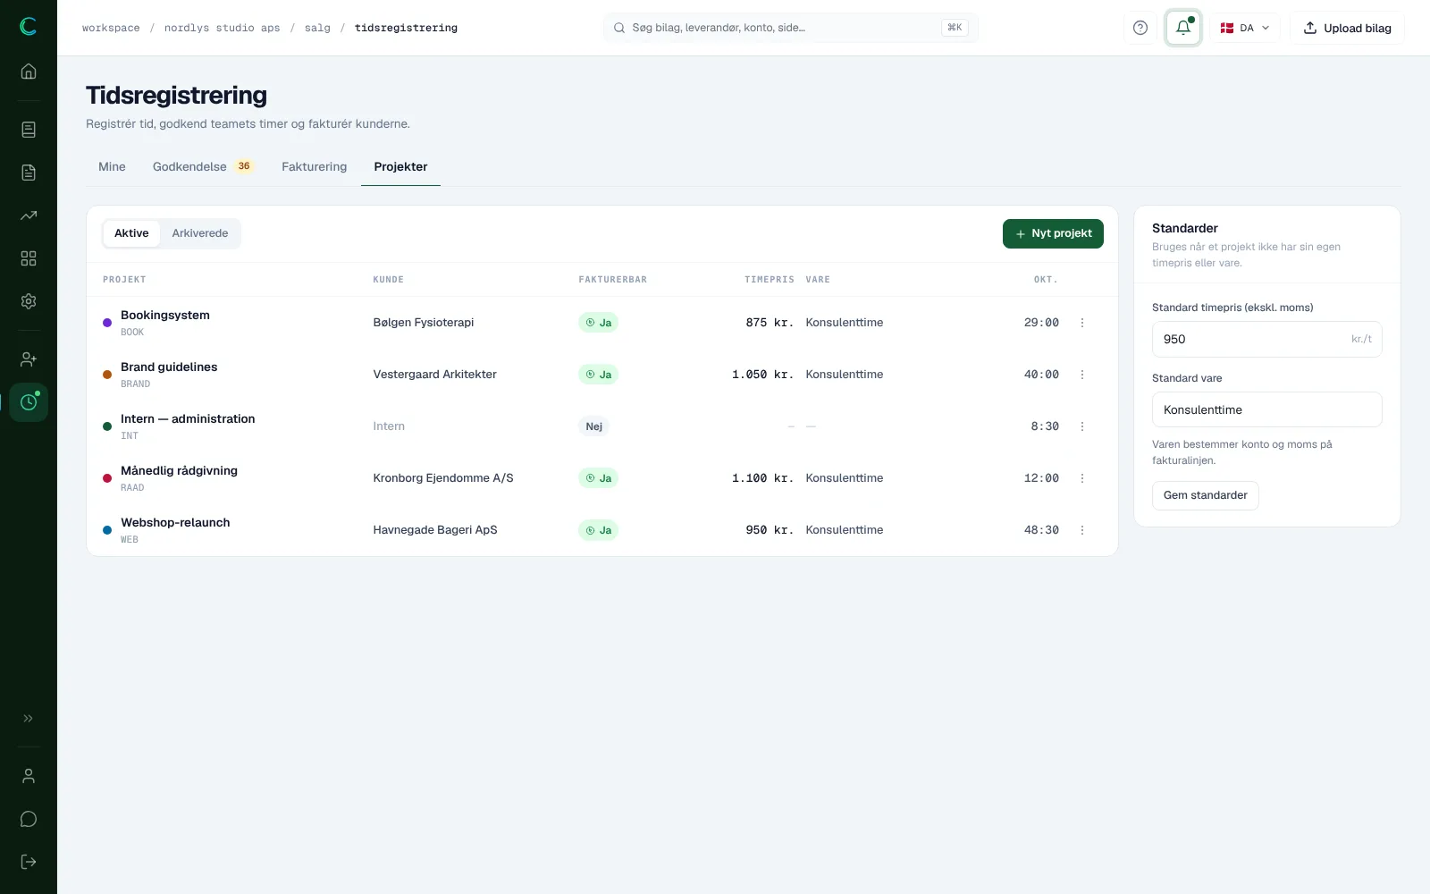1430x894 pixels.
Task: Toggle to Aktive projects view
Action: pyautogui.click(x=131, y=233)
